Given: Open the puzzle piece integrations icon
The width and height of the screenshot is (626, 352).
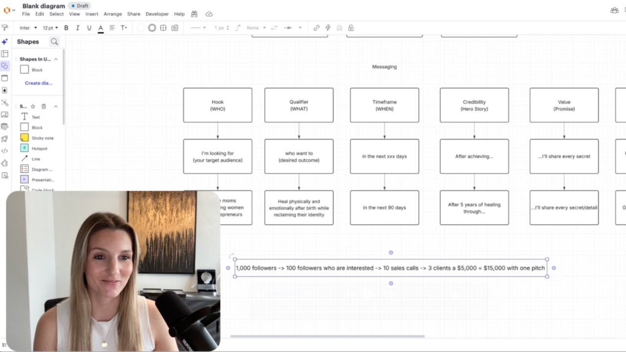Looking at the screenshot, I should tap(5, 163).
